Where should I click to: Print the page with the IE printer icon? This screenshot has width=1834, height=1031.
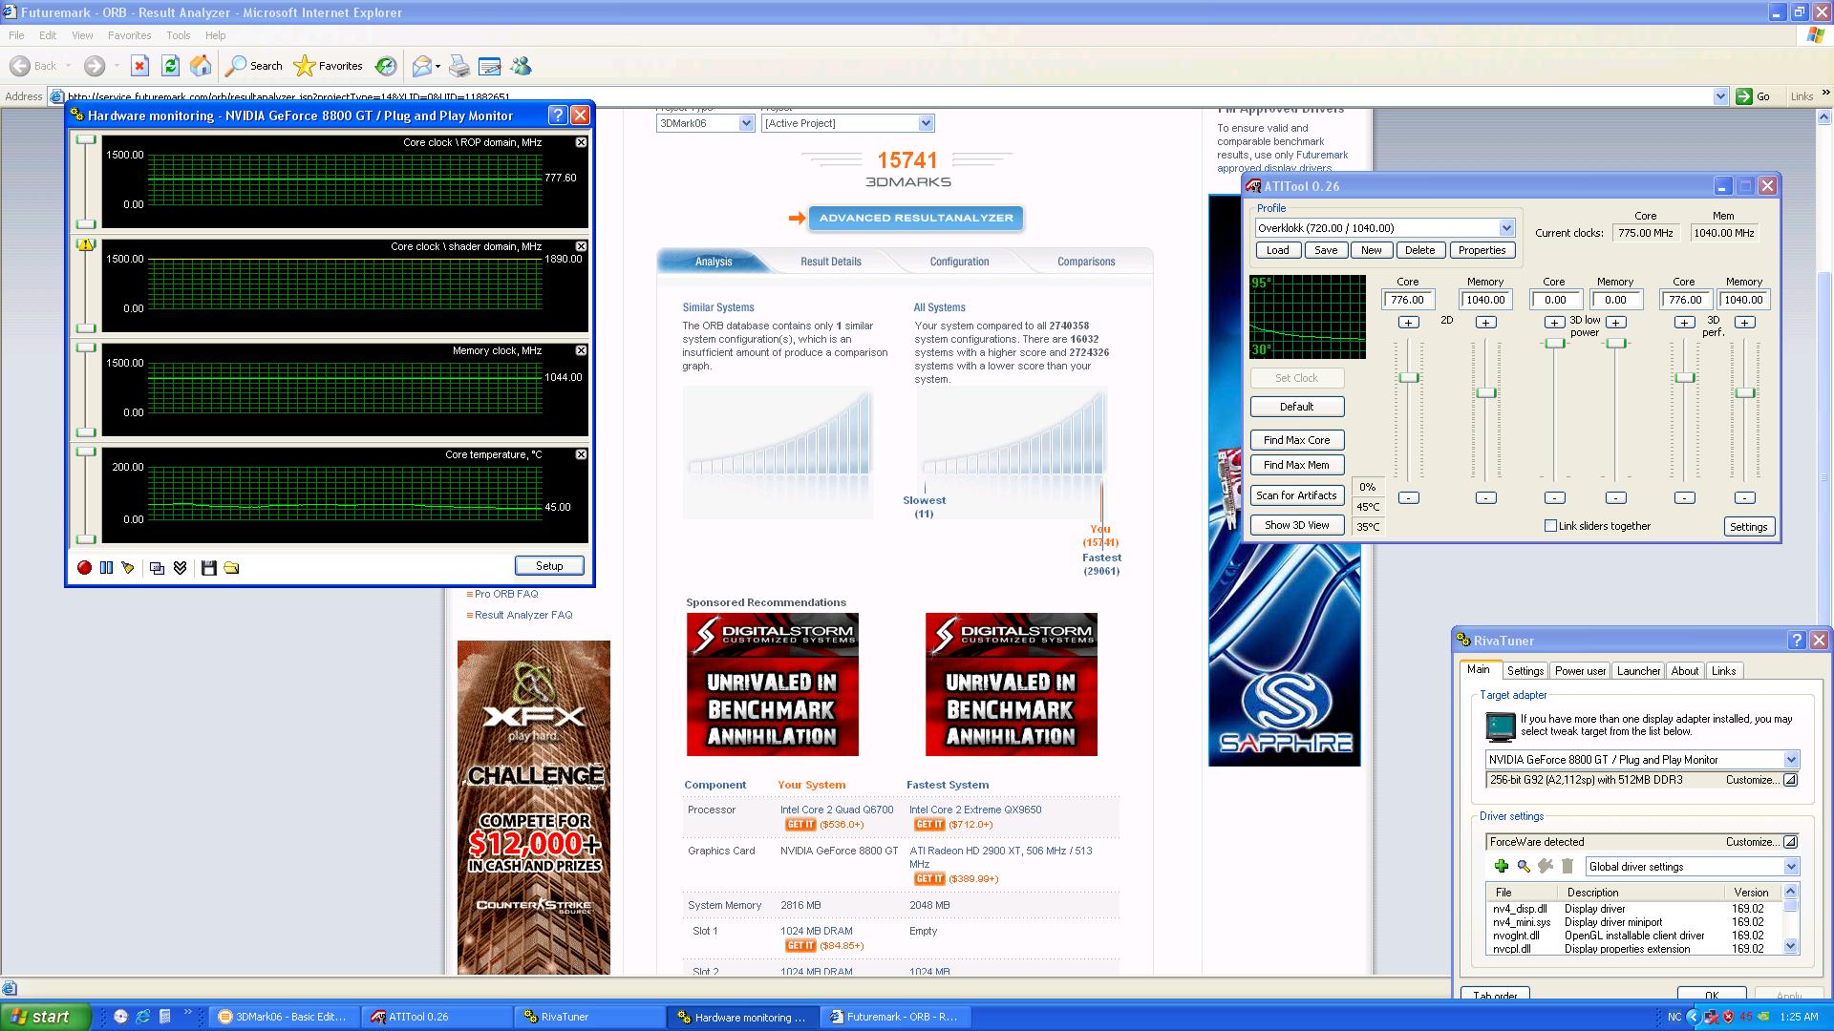click(459, 66)
